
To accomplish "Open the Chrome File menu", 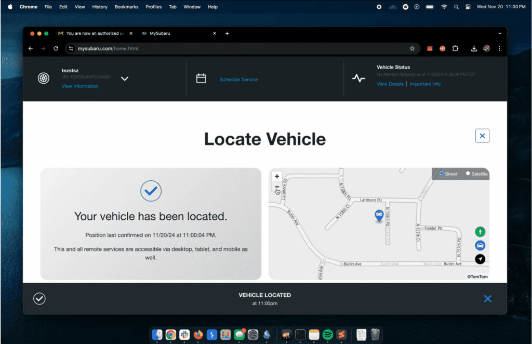I will click(48, 7).
